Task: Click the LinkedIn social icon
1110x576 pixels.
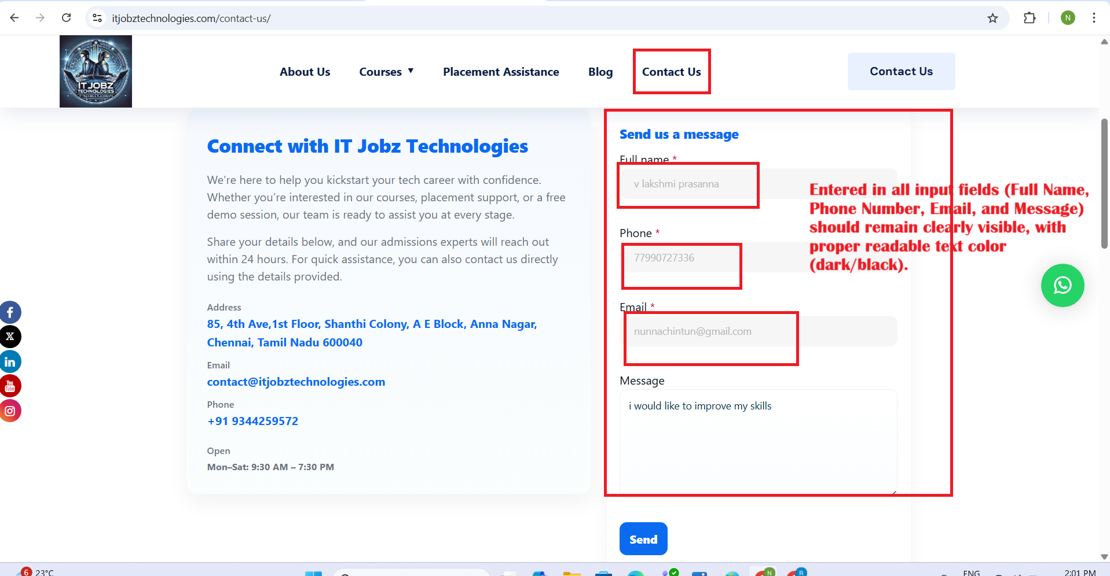Action: (10, 362)
